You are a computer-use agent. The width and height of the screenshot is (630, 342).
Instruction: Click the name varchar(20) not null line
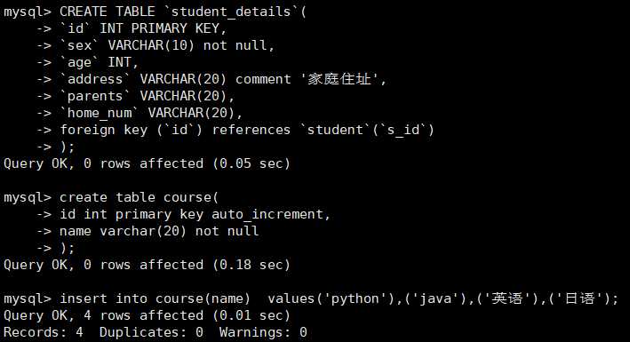click(x=159, y=231)
